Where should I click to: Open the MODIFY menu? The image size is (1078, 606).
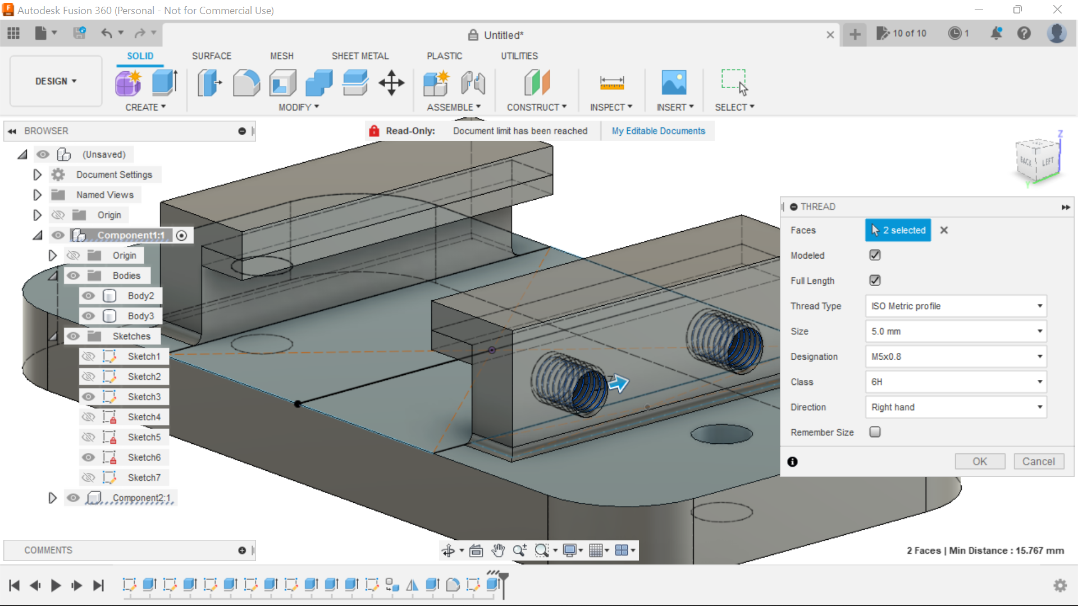click(x=299, y=107)
